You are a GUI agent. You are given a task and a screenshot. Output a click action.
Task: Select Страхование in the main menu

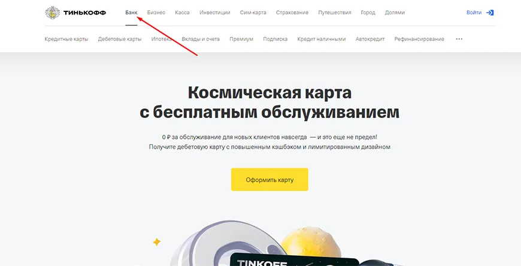[292, 13]
